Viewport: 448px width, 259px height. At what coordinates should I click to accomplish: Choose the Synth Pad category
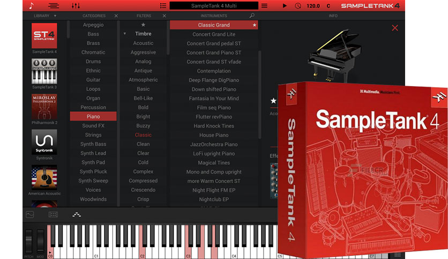pos(93,162)
